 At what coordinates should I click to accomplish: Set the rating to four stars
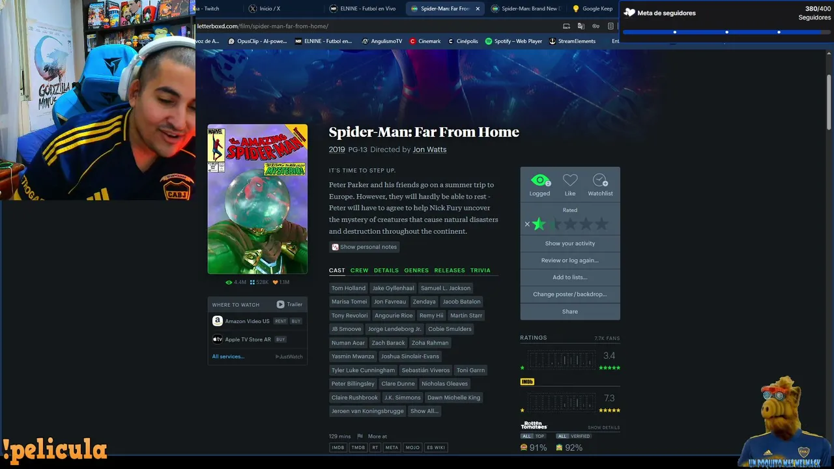click(x=586, y=224)
